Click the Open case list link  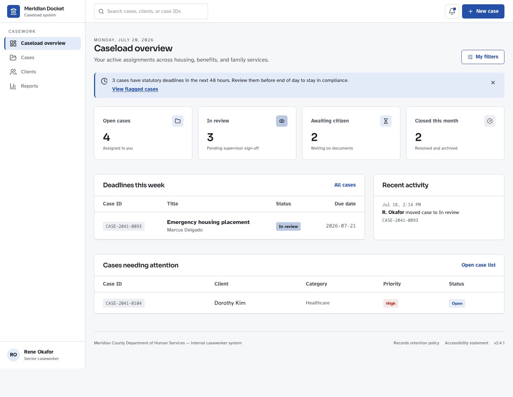(x=478, y=265)
